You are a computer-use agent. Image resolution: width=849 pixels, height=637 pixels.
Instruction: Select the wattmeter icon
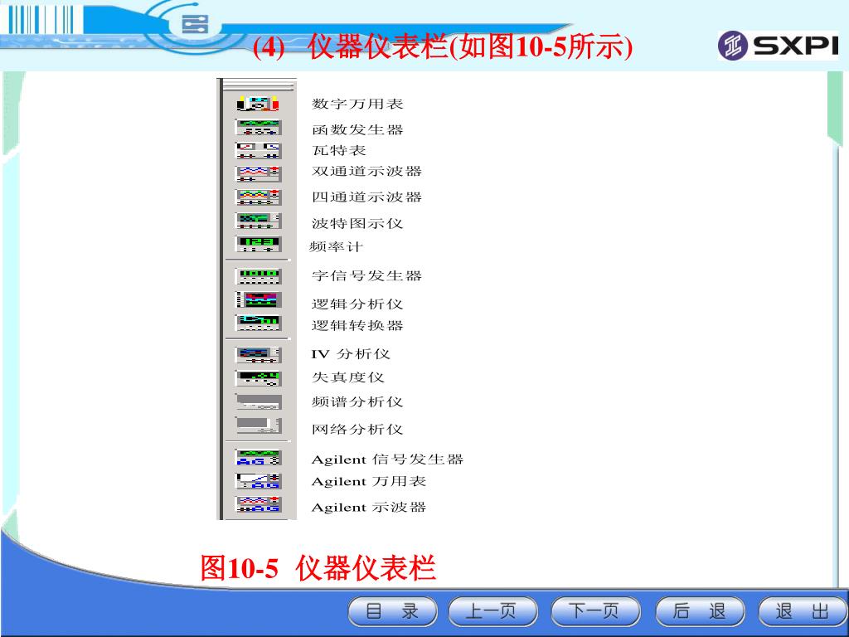[x=258, y=149]
